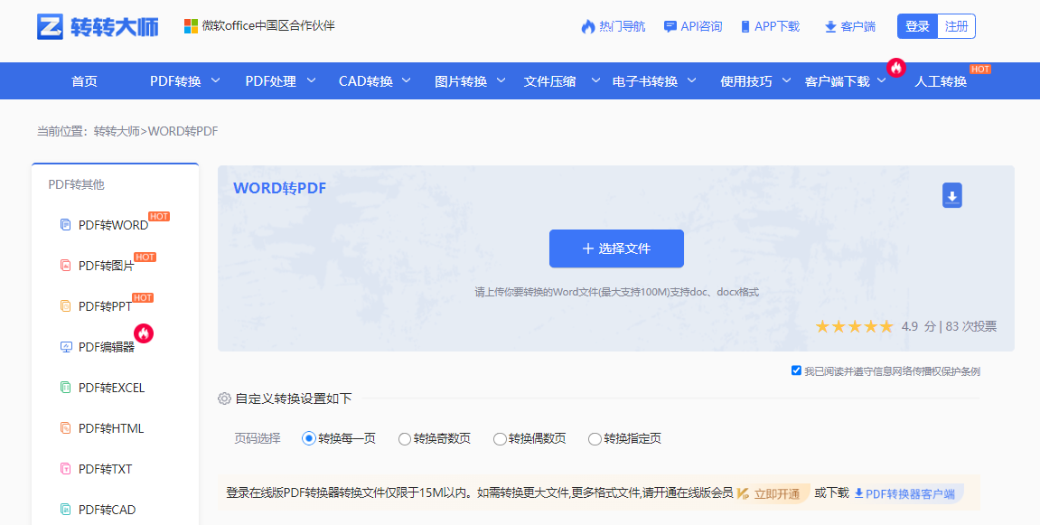Expand the PDF转换 dropdown menu

coord(176,80)
